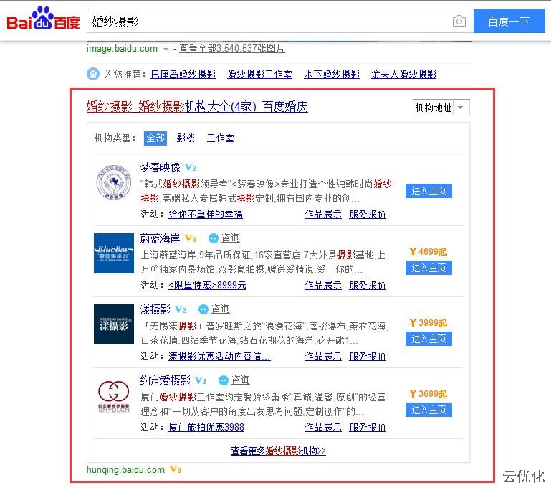Image resolution: width=551 pixels, height=488 pixels.
Task: Open 咨询 chat icon for 约定爱摄影
Action: coord(223,380)
